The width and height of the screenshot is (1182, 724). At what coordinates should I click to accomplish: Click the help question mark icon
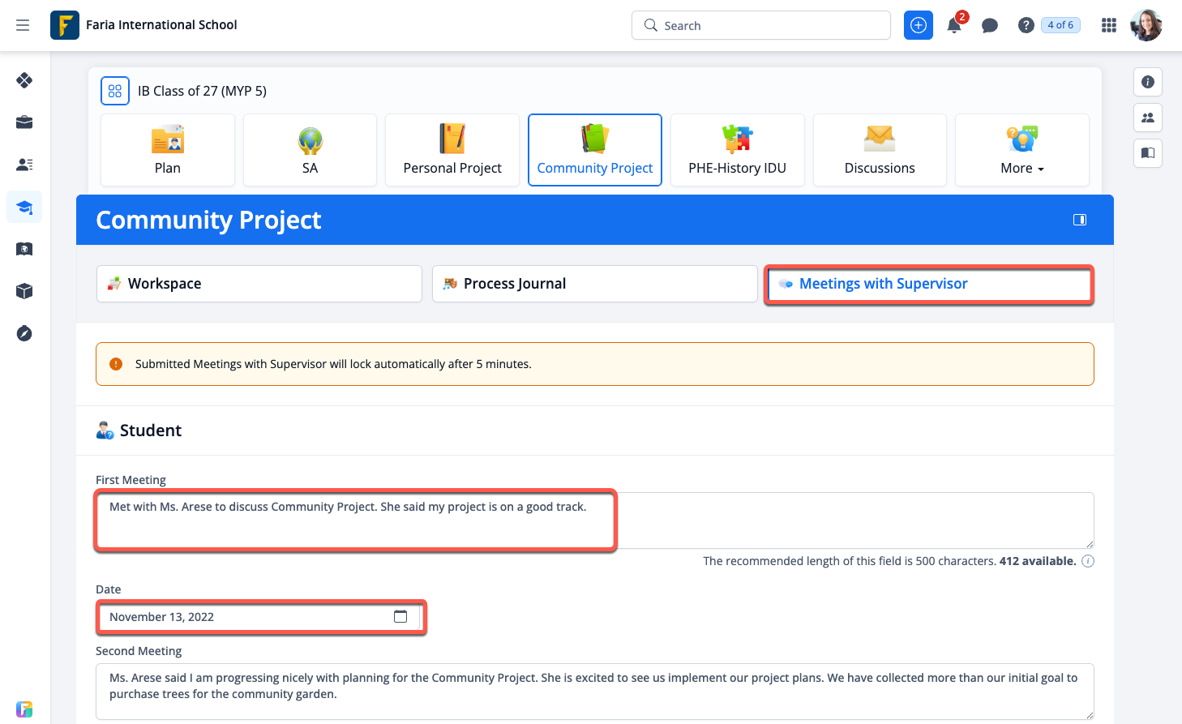pos(1026,25)
